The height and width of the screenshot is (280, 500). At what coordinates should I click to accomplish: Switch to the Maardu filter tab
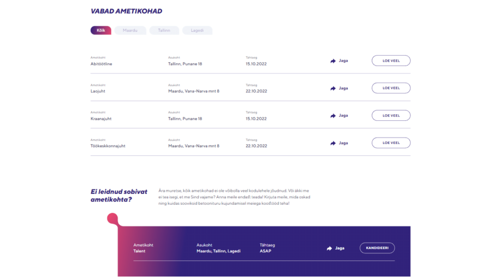click(x=130, y=31)
